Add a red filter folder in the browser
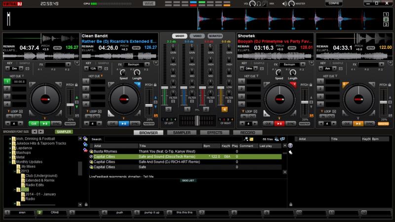The image size is (395, 222). (85, 150)
